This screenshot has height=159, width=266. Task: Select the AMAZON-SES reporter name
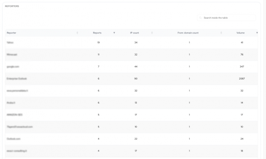15,115
